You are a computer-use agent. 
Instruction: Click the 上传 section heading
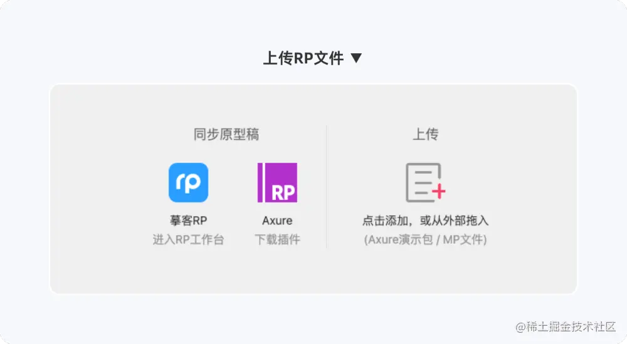tap(426, 134)
